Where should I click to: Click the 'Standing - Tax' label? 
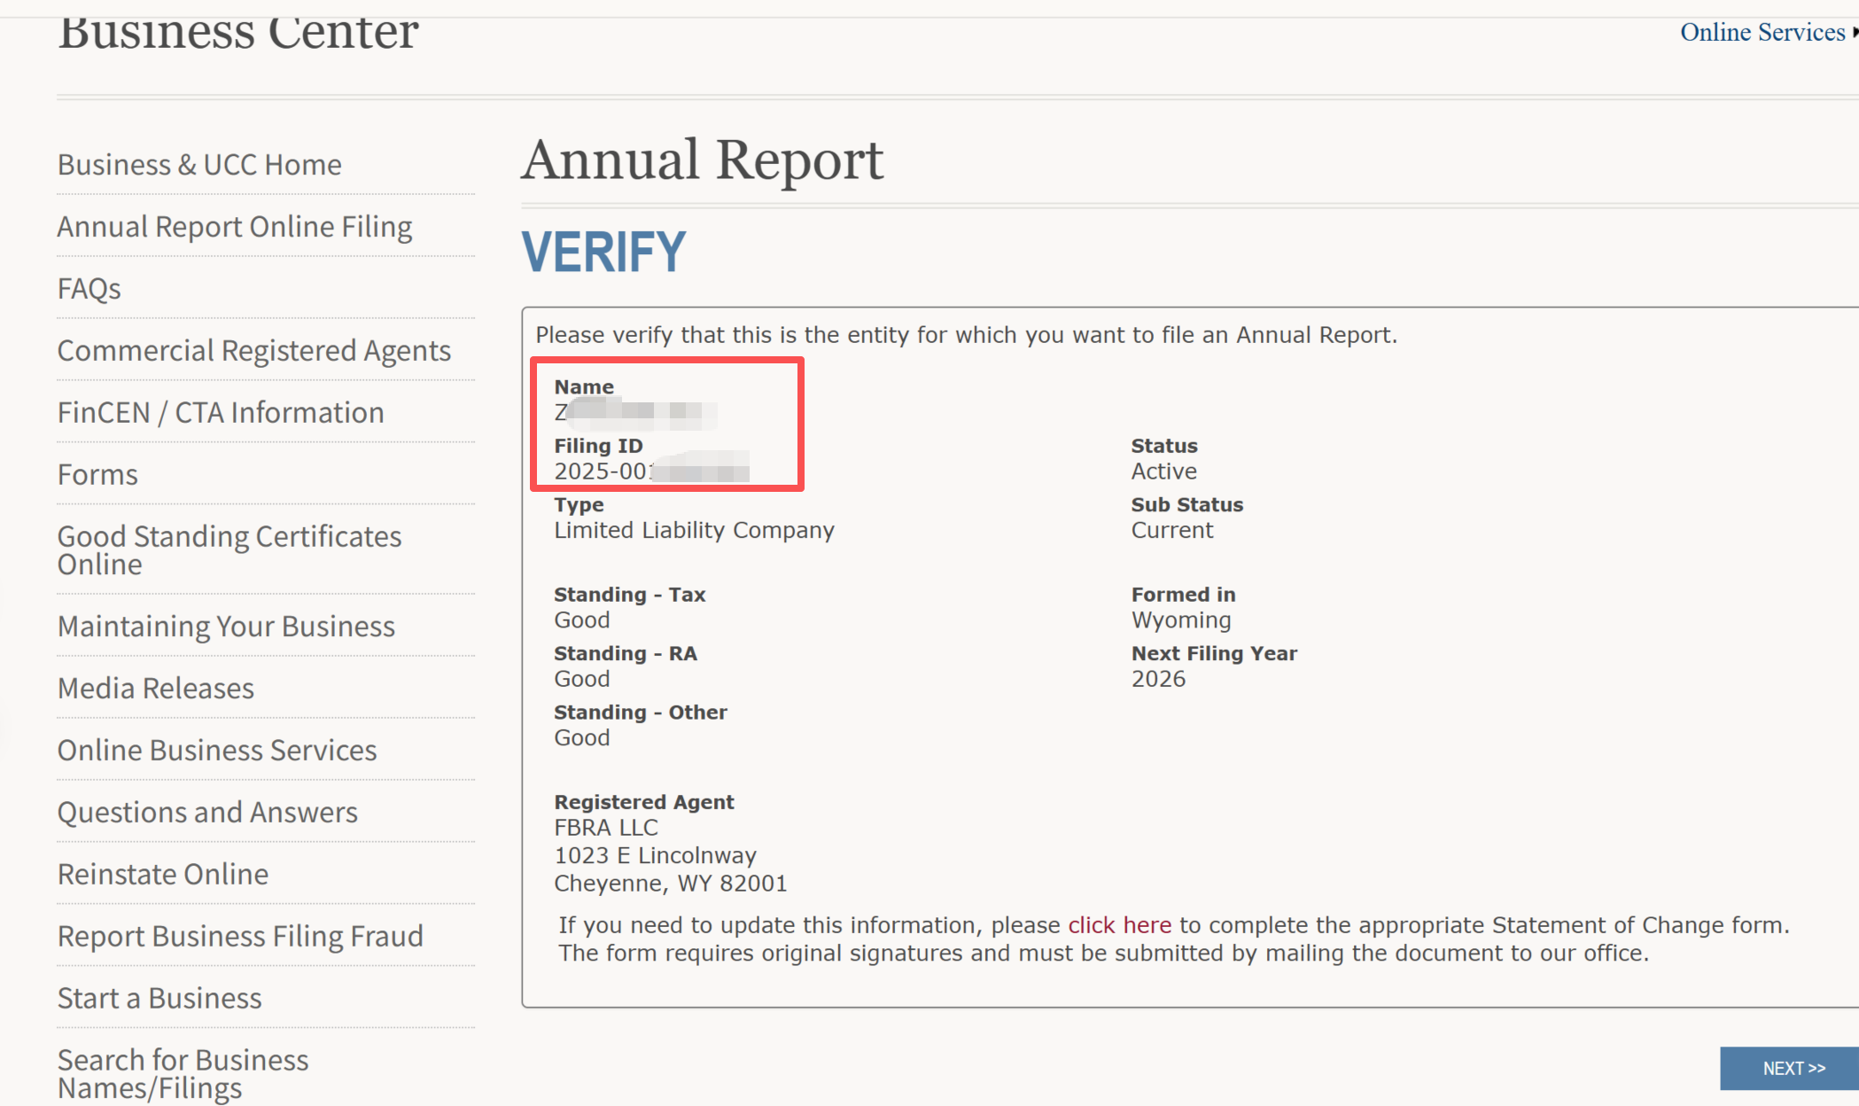tap(629, 595)
